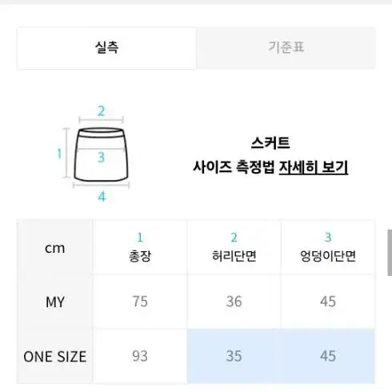The width and height of the screenshot is (392, 392).
Task: Click number 4 hem marker on diagram
Action: pyautogui.click(x=102, y=197)
